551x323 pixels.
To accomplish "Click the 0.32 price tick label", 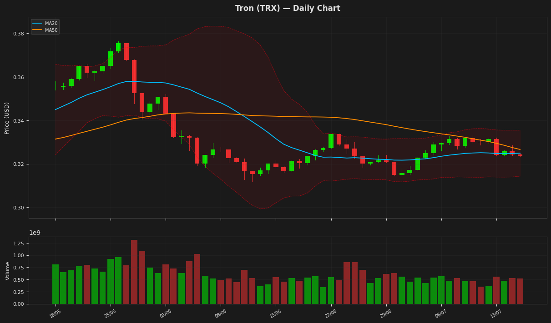I will coord(19,164).
